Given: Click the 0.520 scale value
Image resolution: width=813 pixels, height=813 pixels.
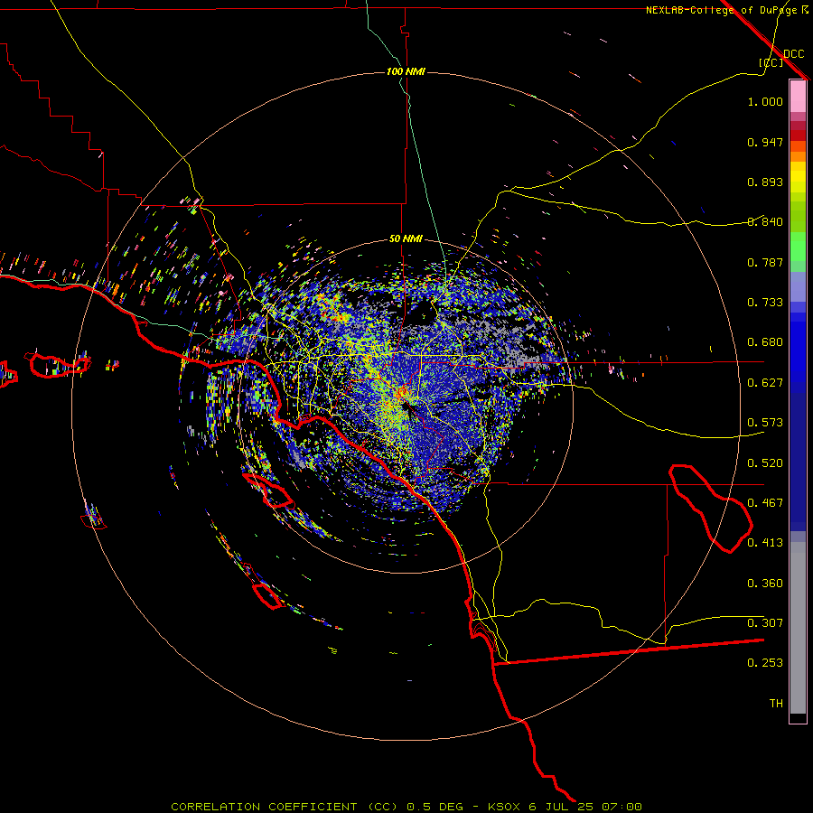Looking at the screenshot, I should pos(765,463).
